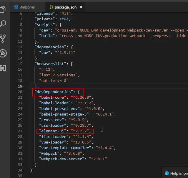The width and height of the screenshot is (188, 178).
Task: Click the "^3.6.0" webpack version
Action: [x=73, y=153]
